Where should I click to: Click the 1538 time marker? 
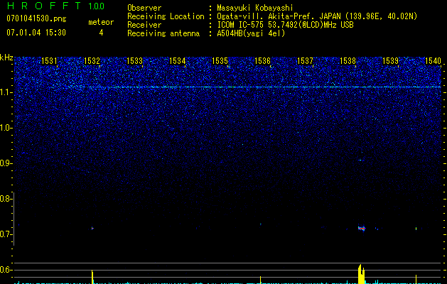(x=348, y=60)
